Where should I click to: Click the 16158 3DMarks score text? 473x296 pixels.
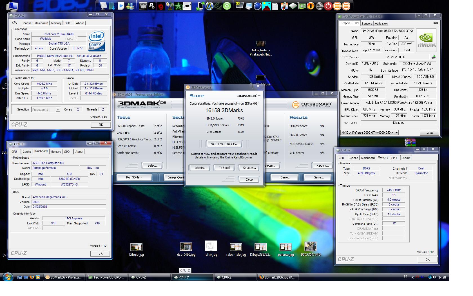point(224,110)
